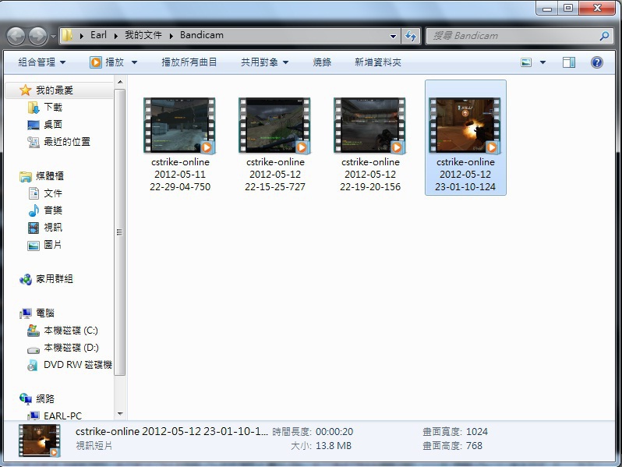Select the Earl breadcrumb in the address bar
This screenshot has height=467, width=622.
98,35
